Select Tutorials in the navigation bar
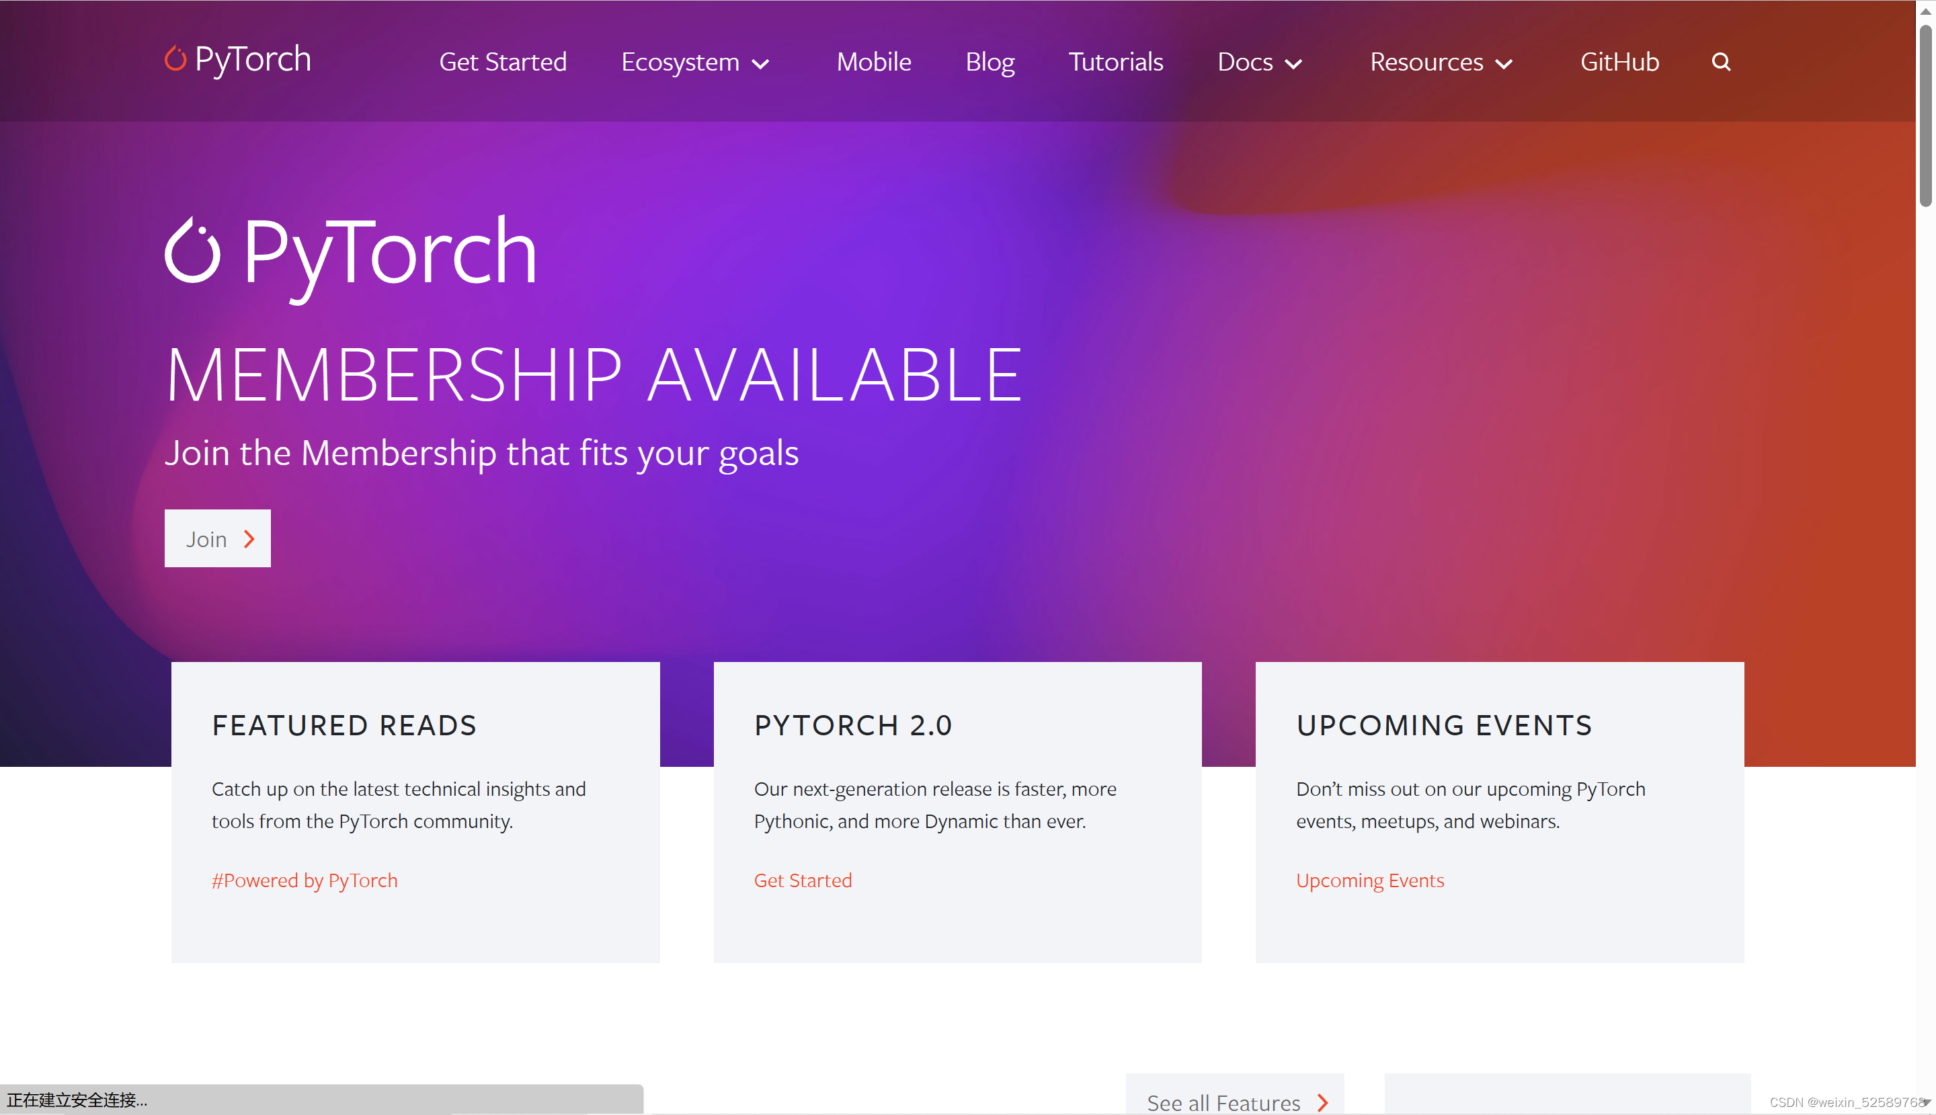1936x1115 pixels. pyautogui.click(x=1115, y=62)
